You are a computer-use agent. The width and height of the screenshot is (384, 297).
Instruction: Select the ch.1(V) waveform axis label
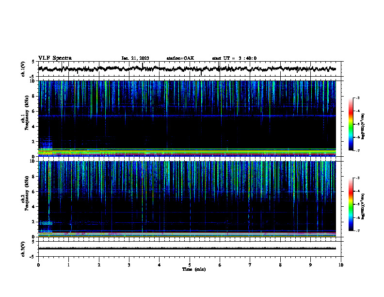pos(23,69)
